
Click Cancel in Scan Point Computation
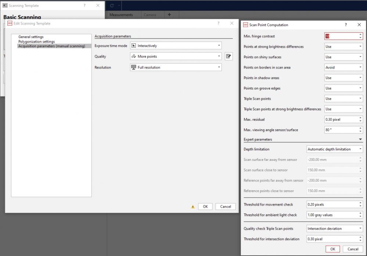[353, 249]
